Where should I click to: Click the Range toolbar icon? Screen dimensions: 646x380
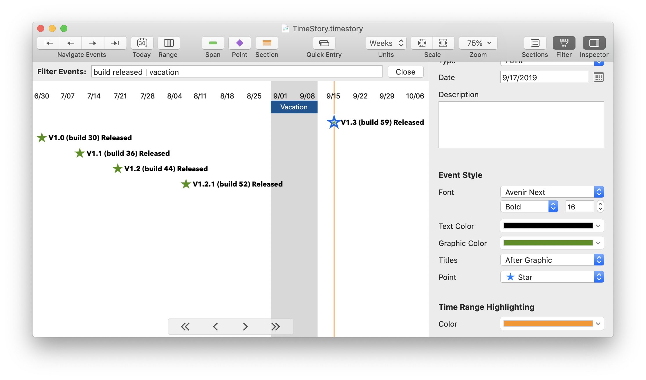pos(168,43)
